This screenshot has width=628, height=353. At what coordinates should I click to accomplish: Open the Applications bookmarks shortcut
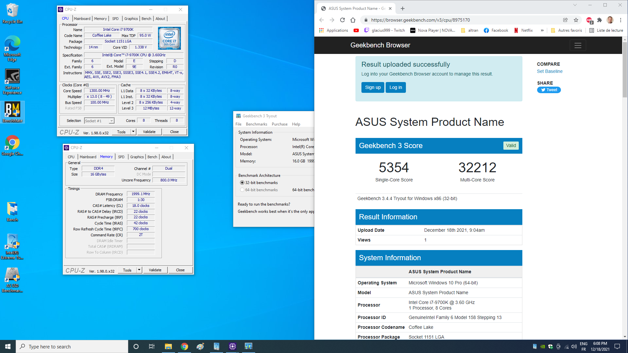click(334, 30)
